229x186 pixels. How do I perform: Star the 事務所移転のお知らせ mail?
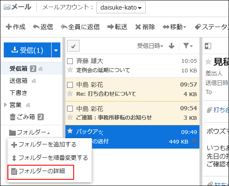(x=70, y=117)
